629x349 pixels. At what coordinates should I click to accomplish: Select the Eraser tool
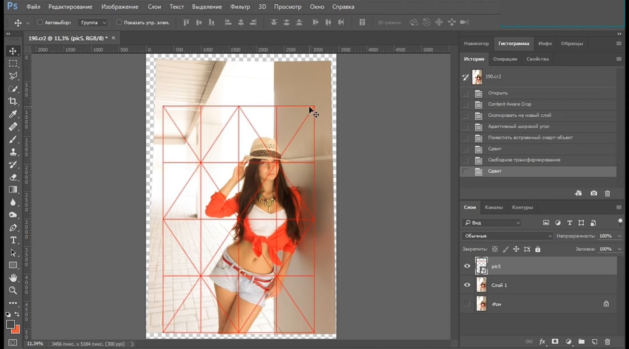pyautogui.click(x=13, y=177)
